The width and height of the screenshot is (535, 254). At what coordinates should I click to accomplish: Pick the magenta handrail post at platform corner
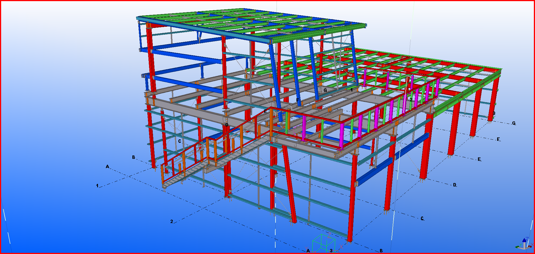click(x=342, y=135)
